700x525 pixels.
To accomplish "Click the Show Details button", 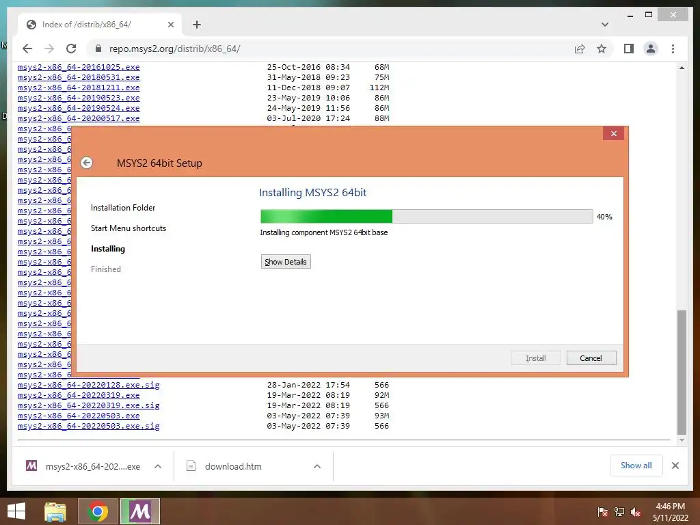I will coord(286,262).
